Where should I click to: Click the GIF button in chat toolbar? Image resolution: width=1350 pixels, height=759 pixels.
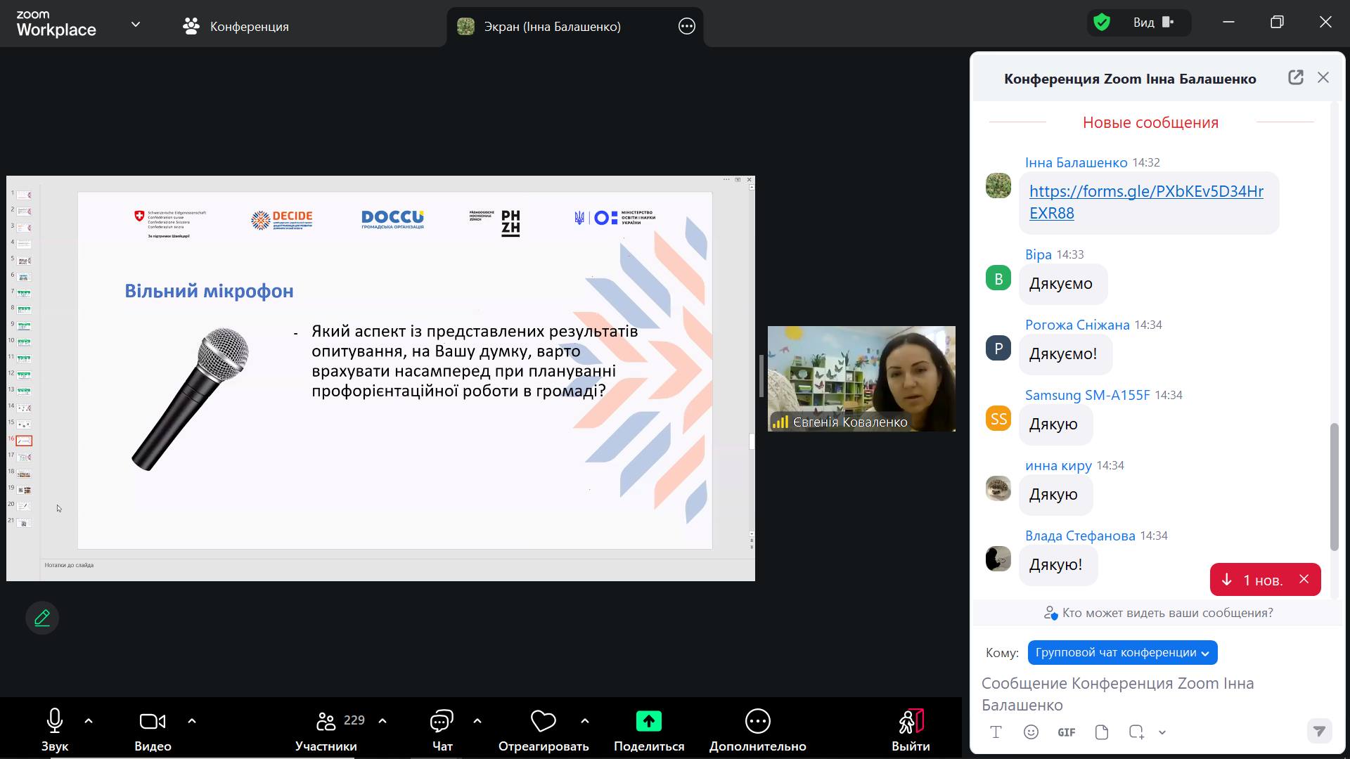(x=1066, y=732)
